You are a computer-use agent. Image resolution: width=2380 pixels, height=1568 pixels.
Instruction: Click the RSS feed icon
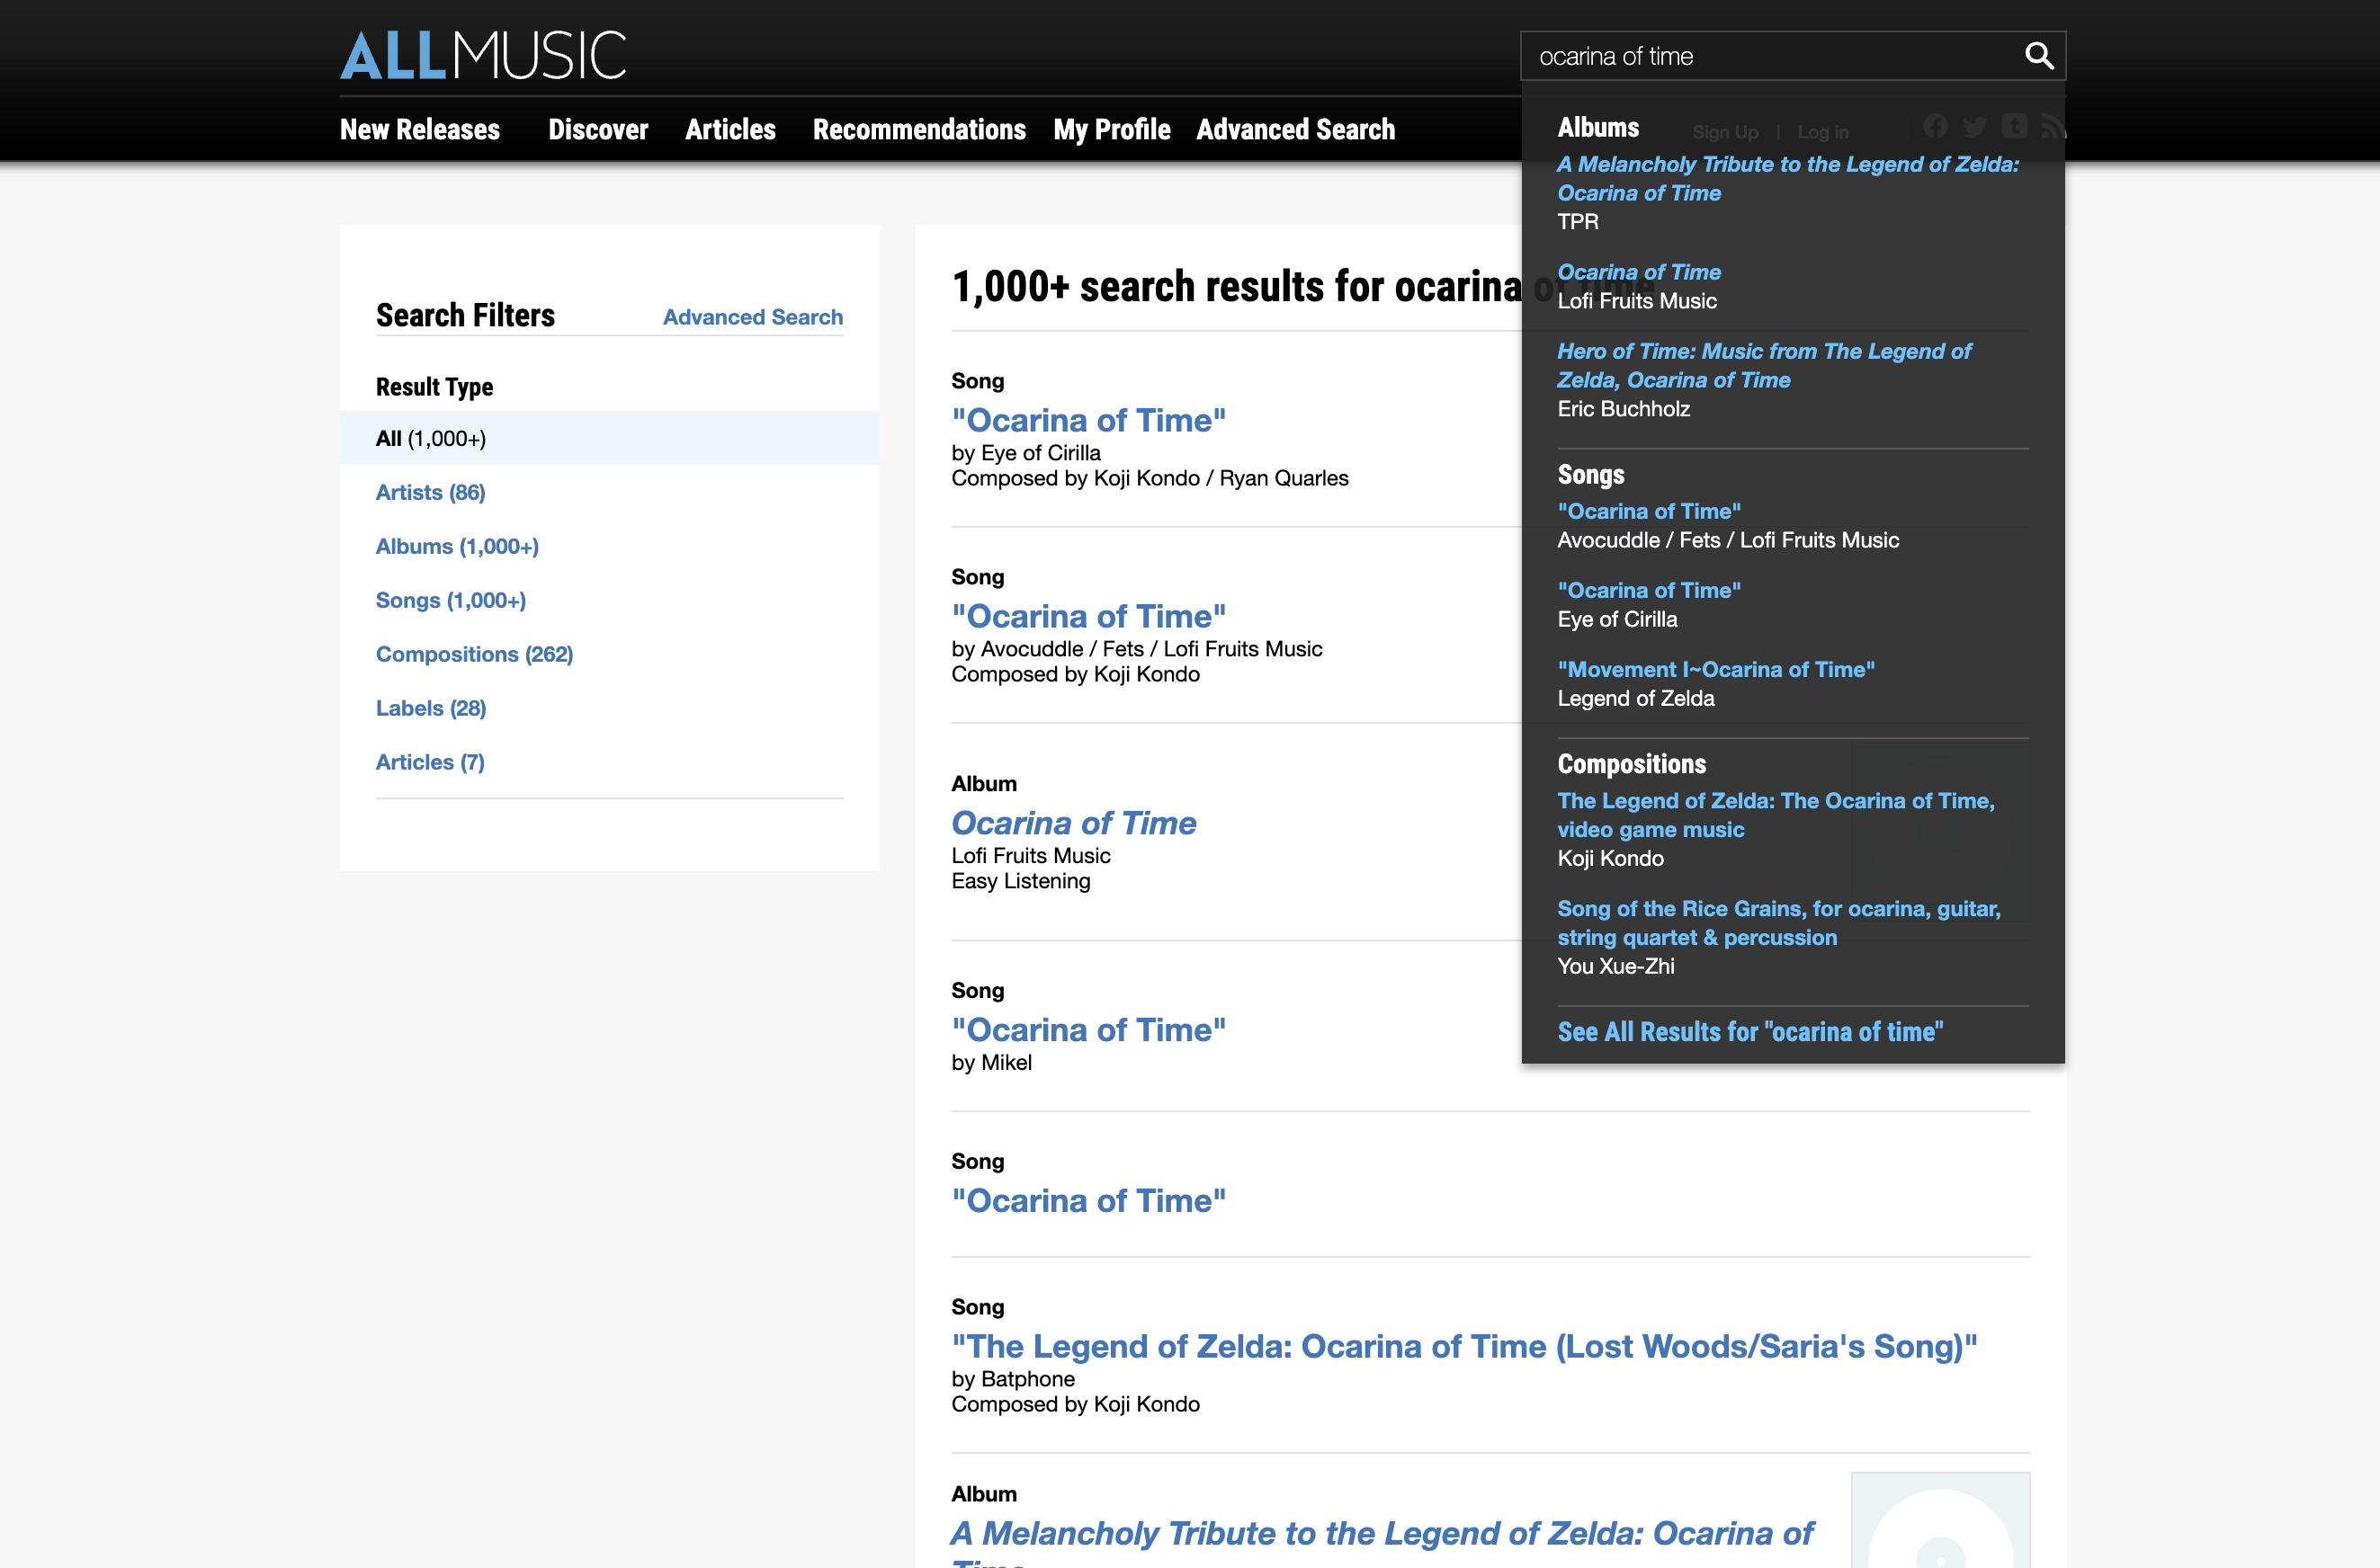pos(2052,127)
